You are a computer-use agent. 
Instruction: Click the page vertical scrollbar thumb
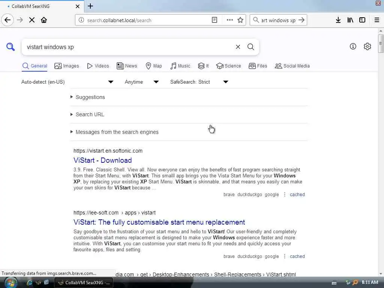click(380, 43)
